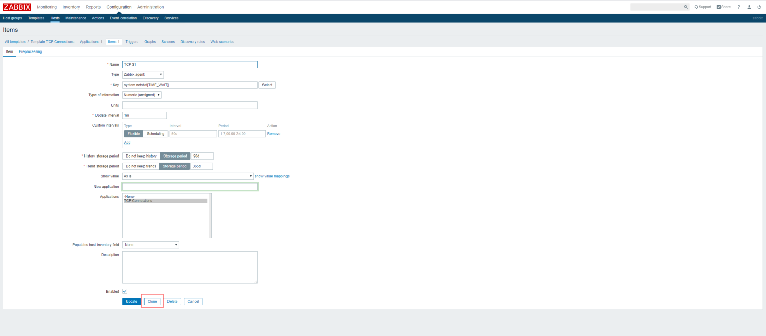Remove the flexible custom interval
The width and height of the screenshot is (766, 336).
click(x=274, y=134)
